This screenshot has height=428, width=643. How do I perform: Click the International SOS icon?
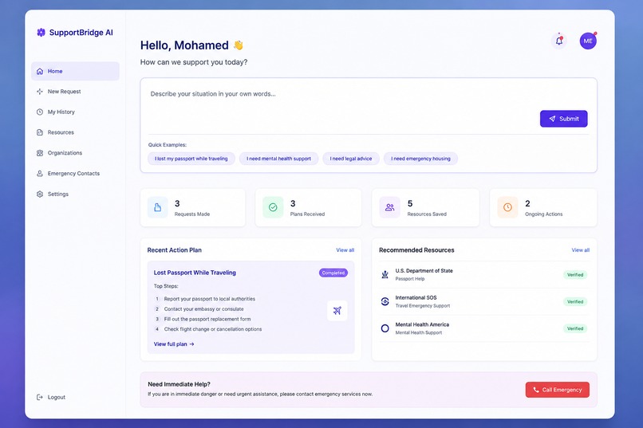click(x=385, y=301)
